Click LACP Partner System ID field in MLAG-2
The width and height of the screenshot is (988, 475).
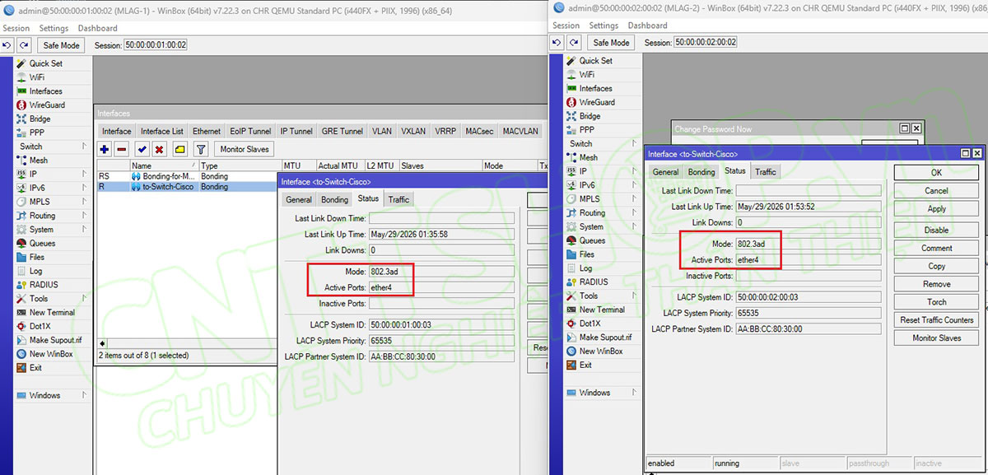pyautogui.click(x=809, y=329)
